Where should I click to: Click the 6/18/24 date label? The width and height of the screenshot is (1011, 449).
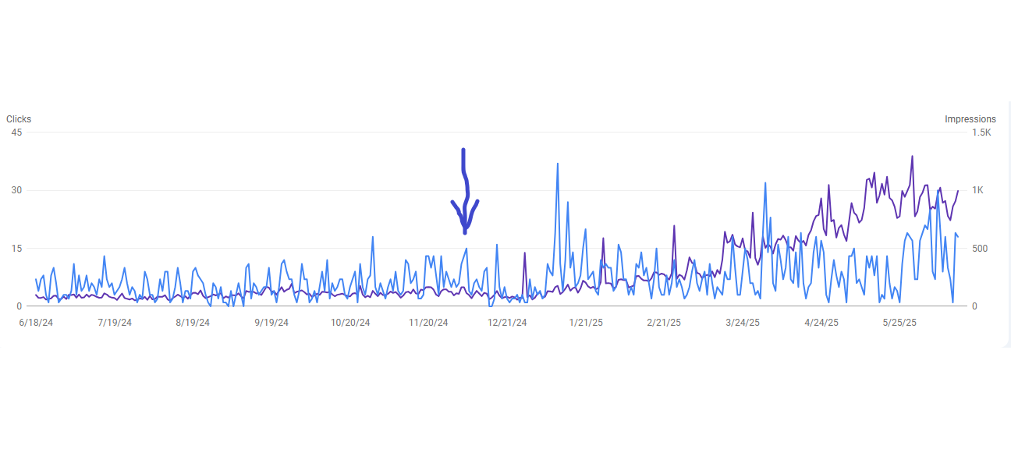tap(37, 320)
